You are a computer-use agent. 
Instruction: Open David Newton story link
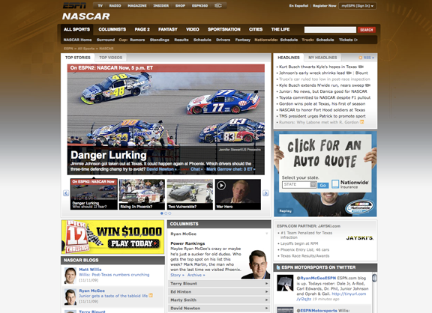tap(161, 169)
